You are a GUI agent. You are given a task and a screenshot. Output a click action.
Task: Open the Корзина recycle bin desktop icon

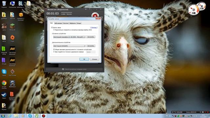pyautogui.click(x=4, y=4)
